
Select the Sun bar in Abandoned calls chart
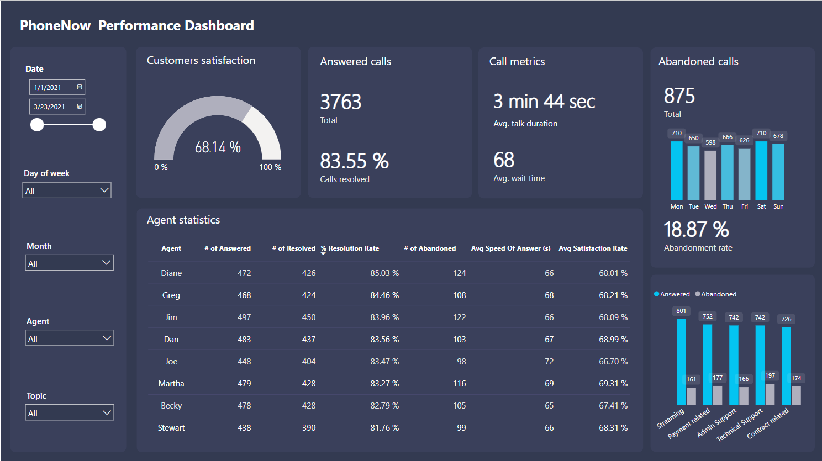coord(778,172)
